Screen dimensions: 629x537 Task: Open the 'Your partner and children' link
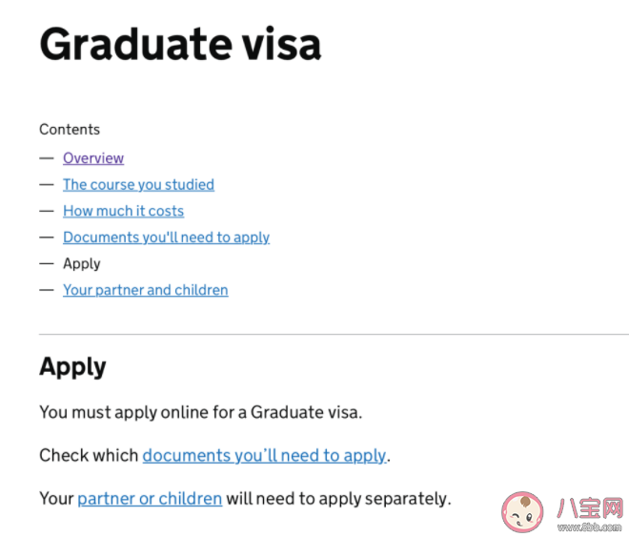[146, 290]
